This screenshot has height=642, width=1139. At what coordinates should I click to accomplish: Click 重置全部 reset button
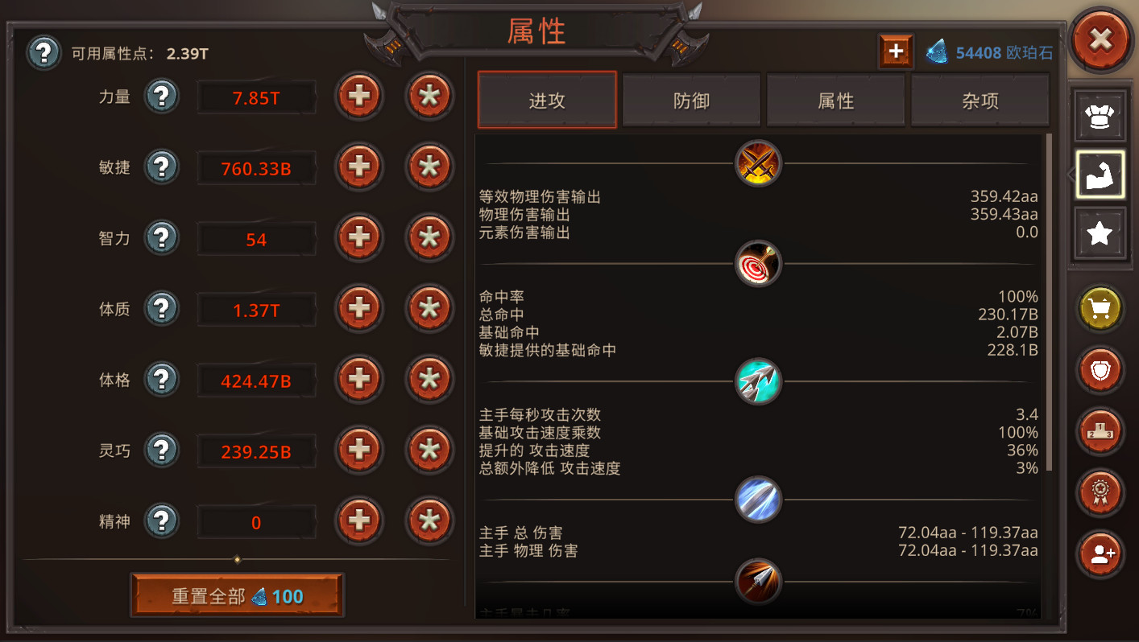[238, 595]
